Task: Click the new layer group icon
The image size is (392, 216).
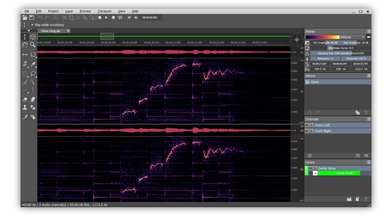Action: click(x=349, y=199)
